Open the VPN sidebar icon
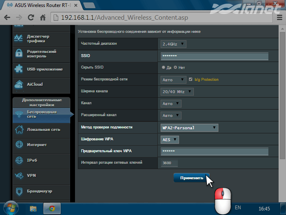The image size is (286, 215). [19, 176]
